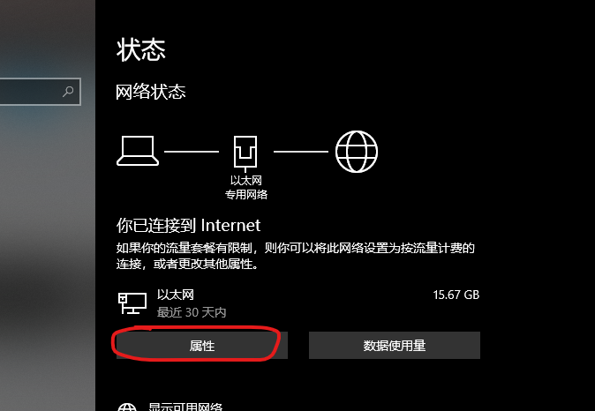Click the 最近 30 天内 subtitle text

[x=192, y=312]
